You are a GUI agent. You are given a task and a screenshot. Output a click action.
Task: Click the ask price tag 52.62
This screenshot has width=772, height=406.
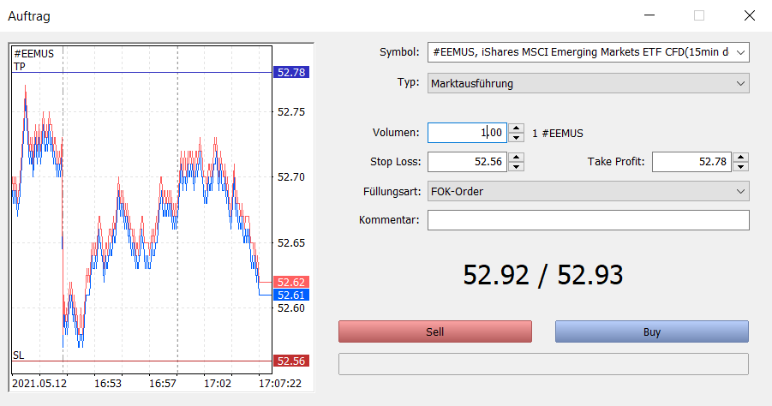coord(291,282)
